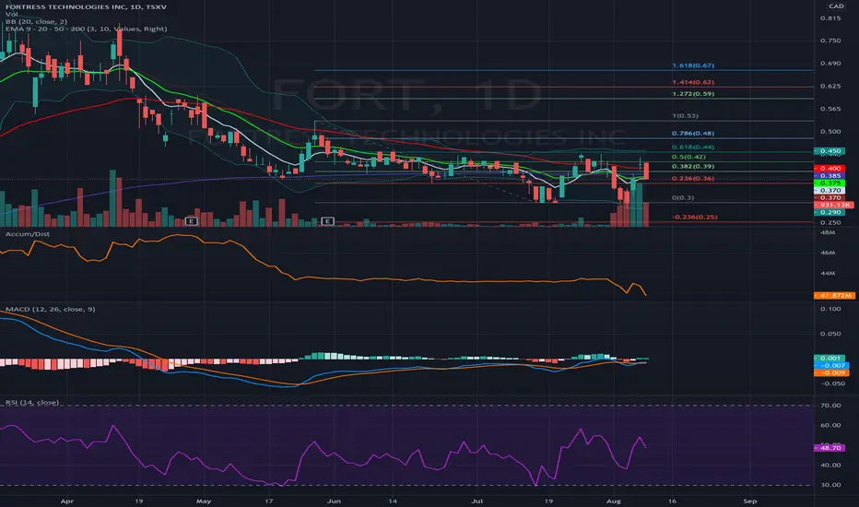Click the '0.625' price axis label
The height and width of the screenshot is (507, 859).
pos(830,86)
